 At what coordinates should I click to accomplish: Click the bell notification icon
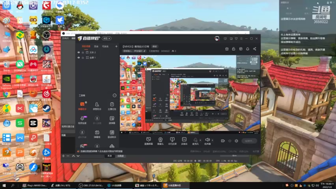coord(247,49)
